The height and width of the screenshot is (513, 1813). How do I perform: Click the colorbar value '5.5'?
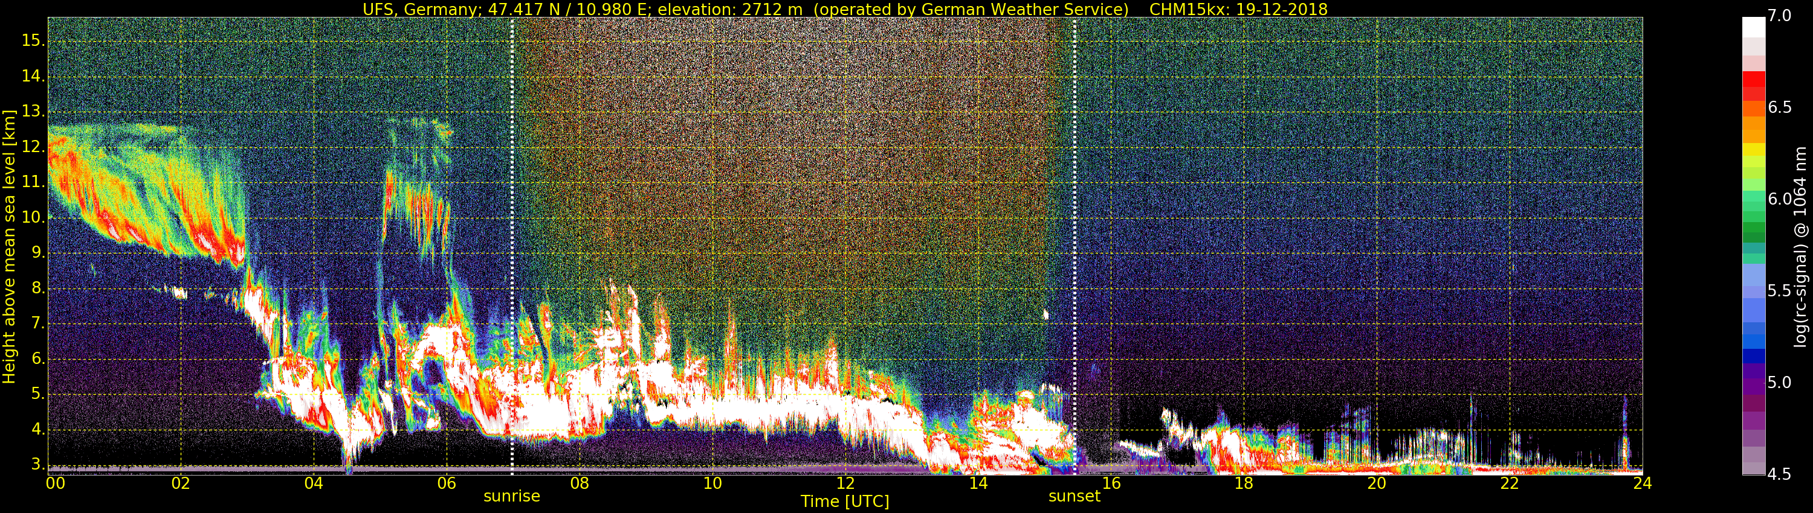pyautogui.click(x=1779, y=291)
